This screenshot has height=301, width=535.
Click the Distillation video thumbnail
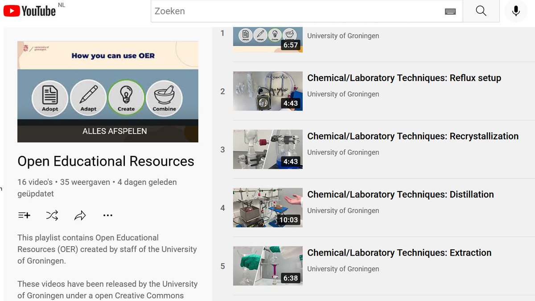tap(267, 207)
